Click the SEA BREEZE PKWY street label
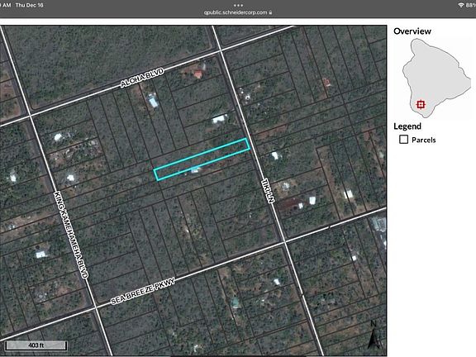Image resolution: width=476 pixels, height=357 pixels. [143, 292]
